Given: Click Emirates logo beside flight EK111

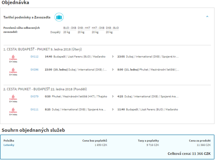Looking at the screenshot, I should (13, 111).
